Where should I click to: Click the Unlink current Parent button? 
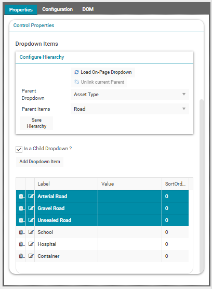click(99, 82)
